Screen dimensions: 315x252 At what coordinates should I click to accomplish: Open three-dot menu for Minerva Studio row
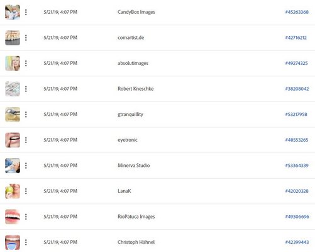pyautogui.click(x=26, y=166)
